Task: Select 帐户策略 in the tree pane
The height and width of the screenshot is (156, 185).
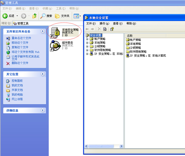Action: [x=100, y=39]
